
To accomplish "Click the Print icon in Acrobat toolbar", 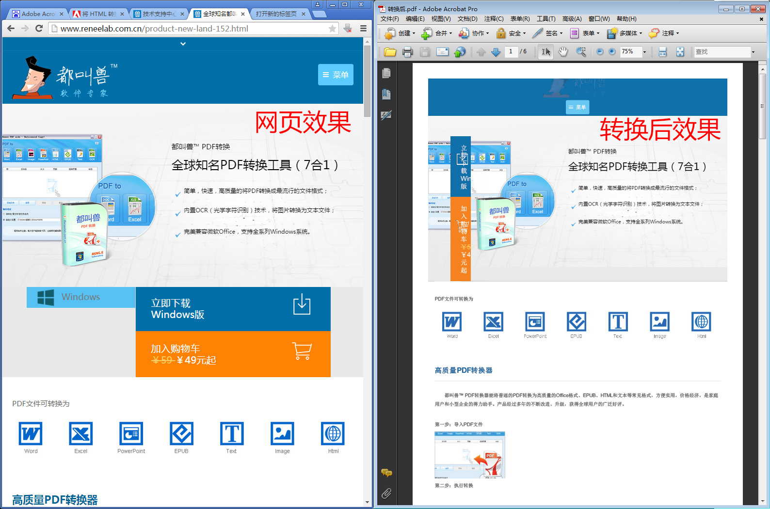I will 407,52.
